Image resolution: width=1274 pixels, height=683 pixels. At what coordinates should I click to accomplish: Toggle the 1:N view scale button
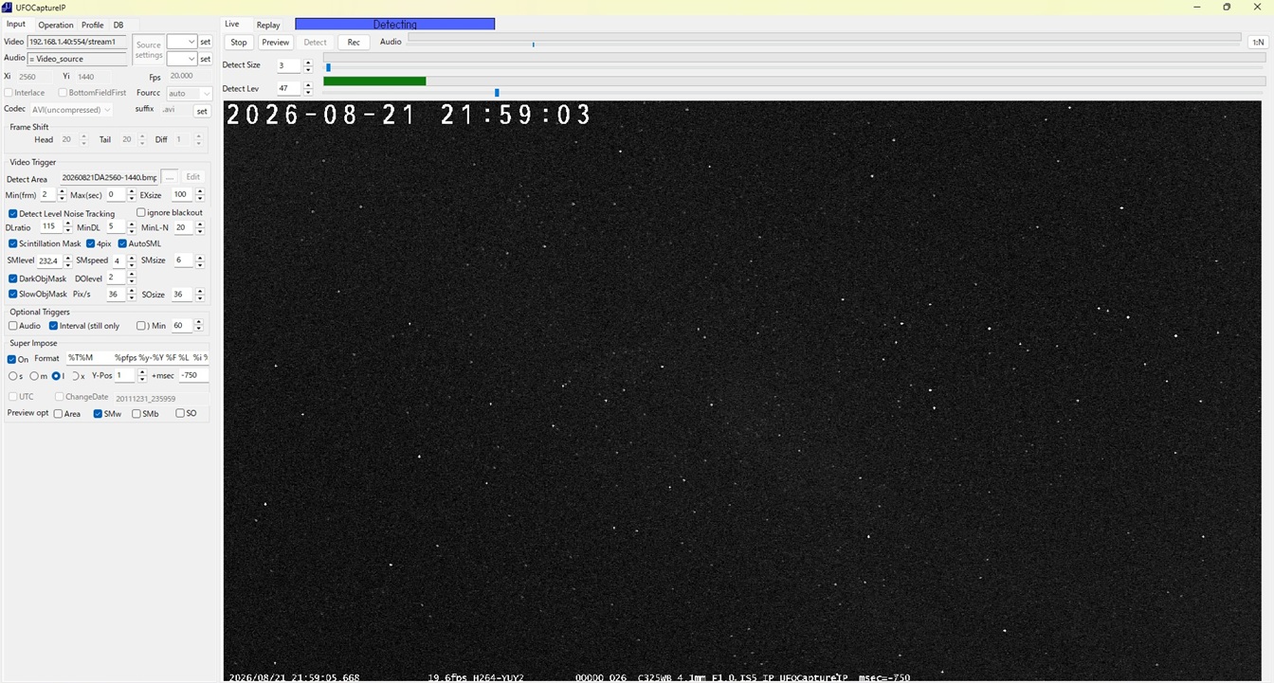point(1258,42)
